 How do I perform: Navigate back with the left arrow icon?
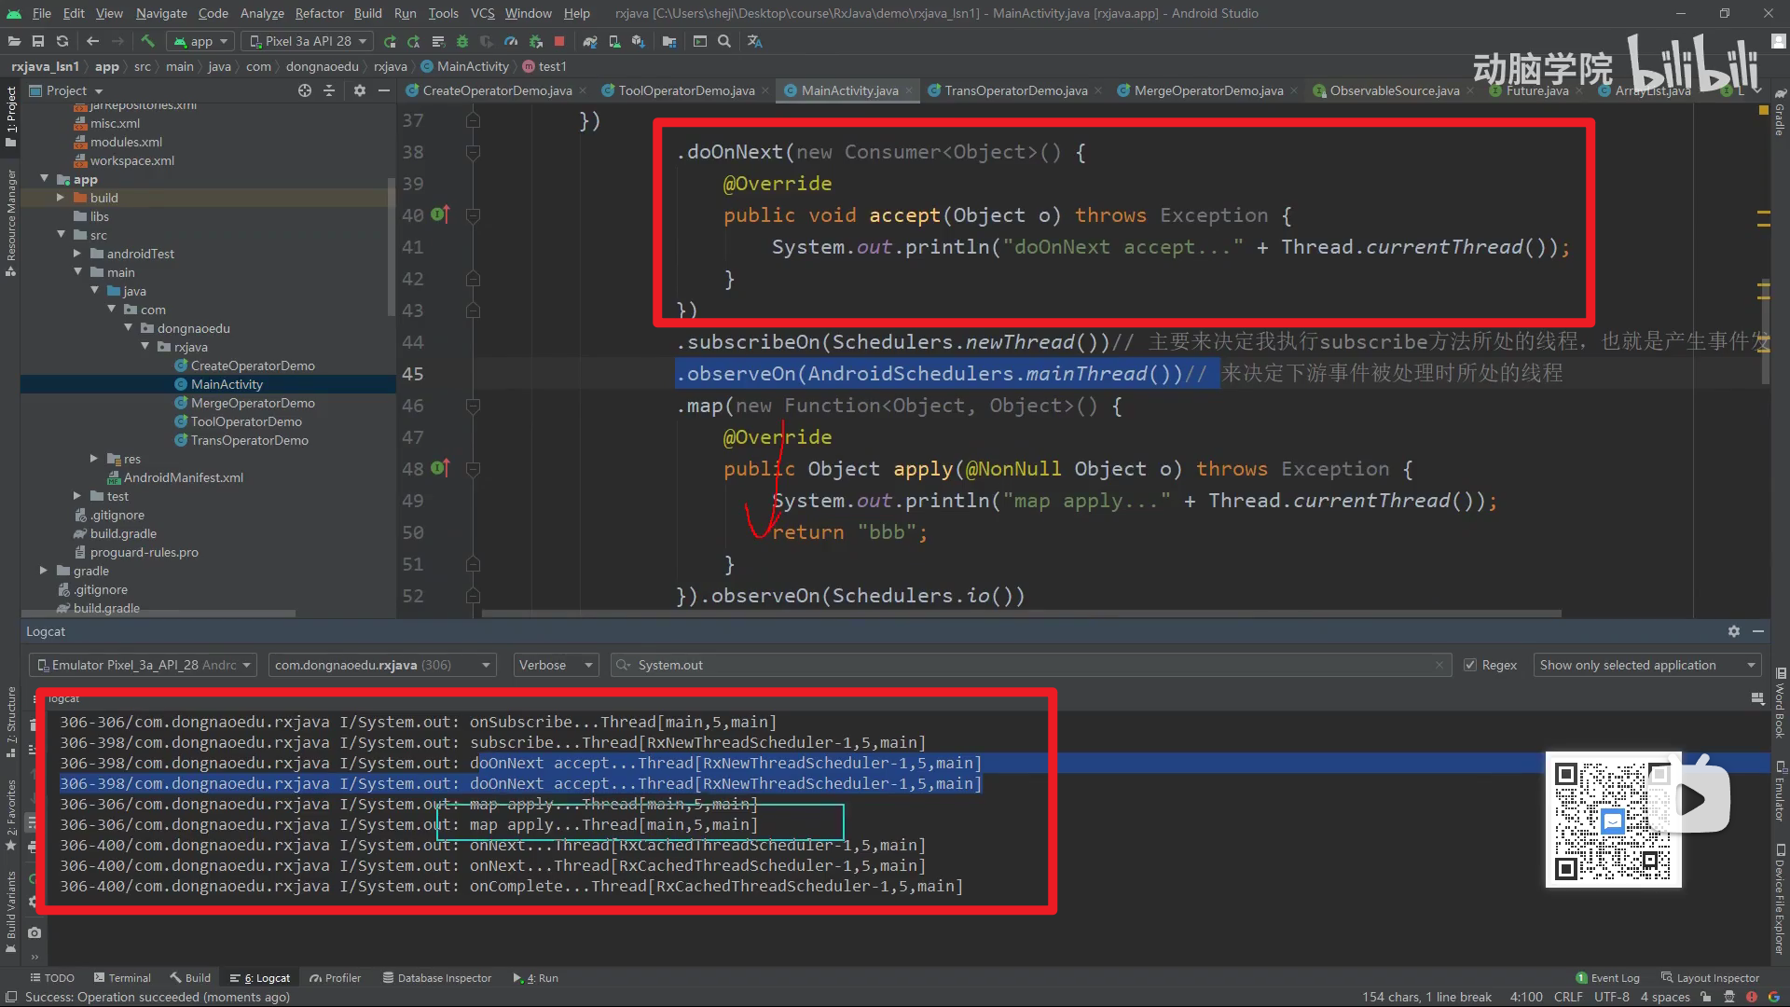[x=92, y=41]
